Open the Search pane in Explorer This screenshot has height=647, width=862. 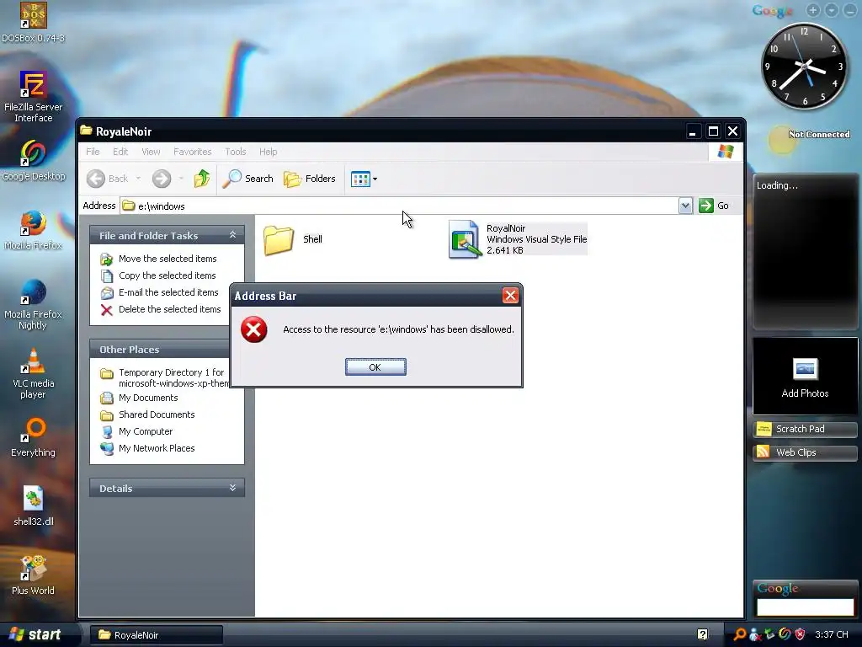point(248,179)
